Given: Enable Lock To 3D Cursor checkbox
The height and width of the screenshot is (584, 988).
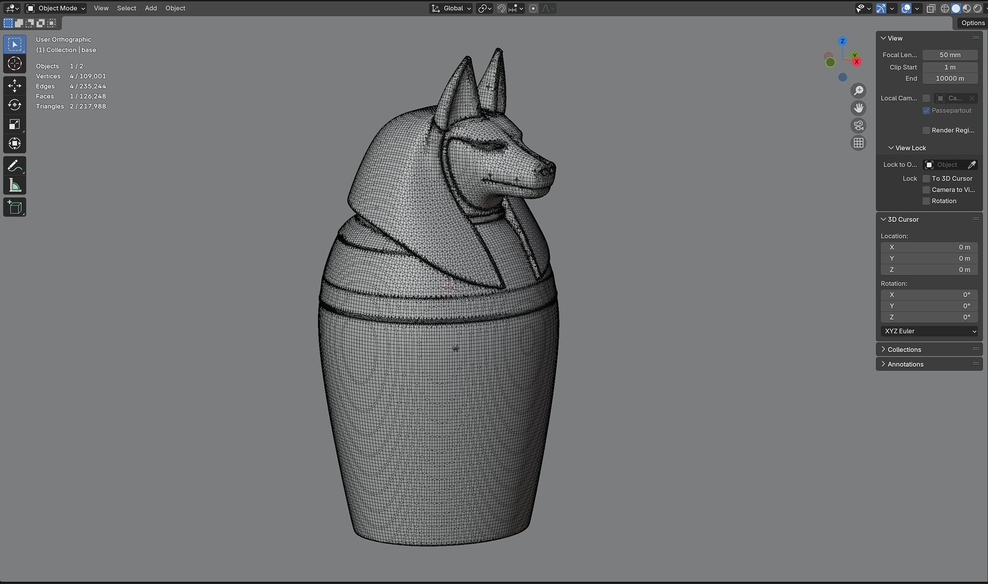Looking at the screenshot, I should point(926,179).
